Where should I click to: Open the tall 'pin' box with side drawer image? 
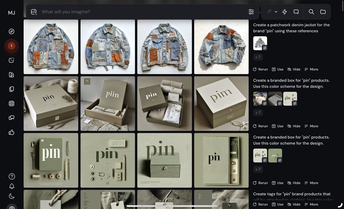(x=221, y=160)
